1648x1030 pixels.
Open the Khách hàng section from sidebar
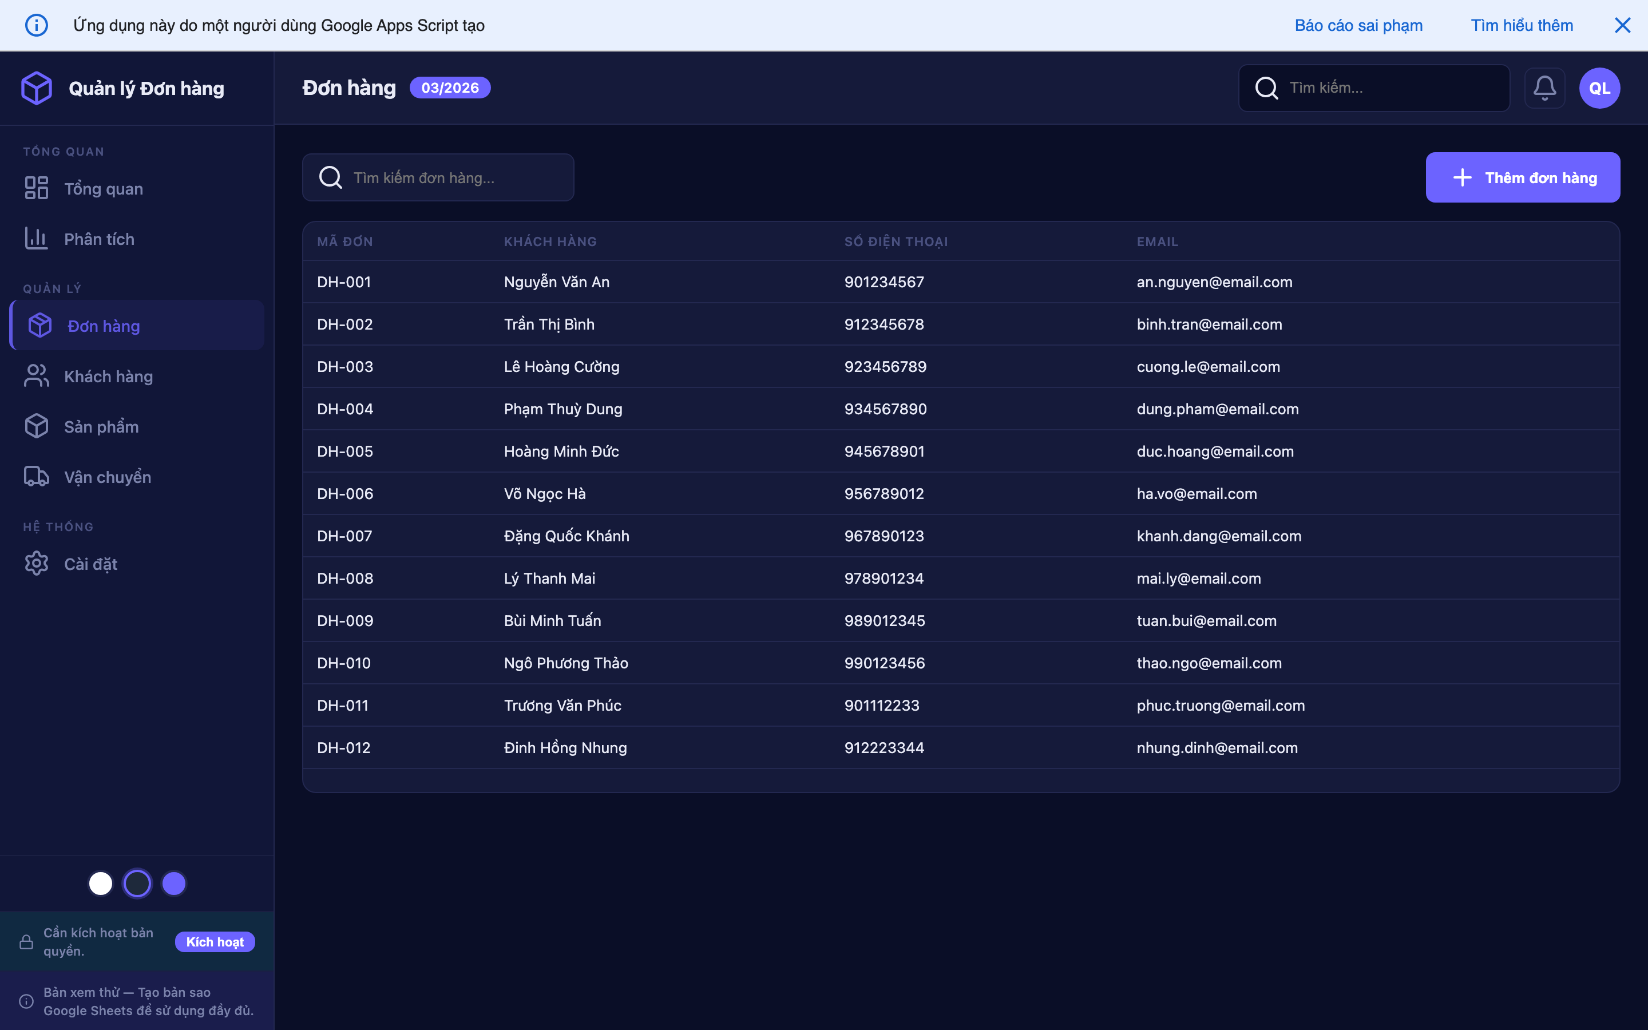(109, 375)
